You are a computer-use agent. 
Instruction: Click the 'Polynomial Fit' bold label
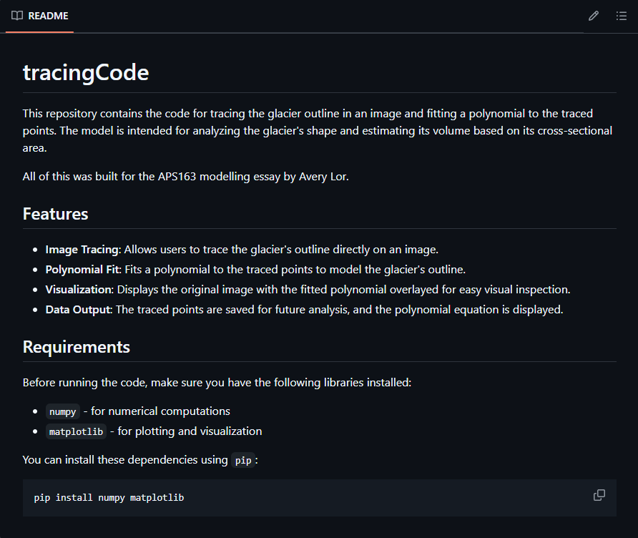(83, 270)
